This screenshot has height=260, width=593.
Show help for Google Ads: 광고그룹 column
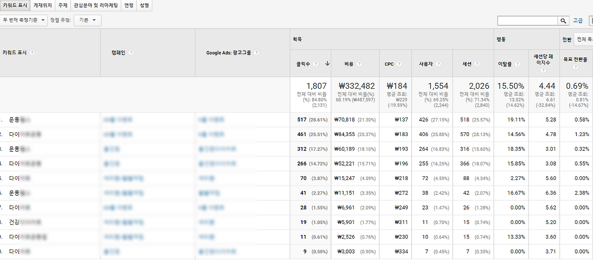click(257, 53)
